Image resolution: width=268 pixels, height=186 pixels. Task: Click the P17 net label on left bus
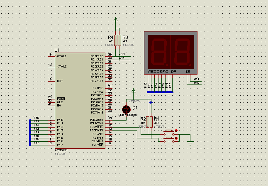[37, 143]
